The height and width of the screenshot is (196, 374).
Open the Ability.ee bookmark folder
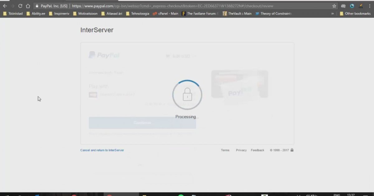coord(36,14)
